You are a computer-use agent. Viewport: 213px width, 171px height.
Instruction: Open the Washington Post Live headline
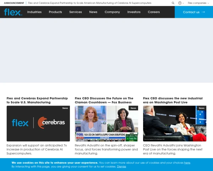[x=173, y=100]
